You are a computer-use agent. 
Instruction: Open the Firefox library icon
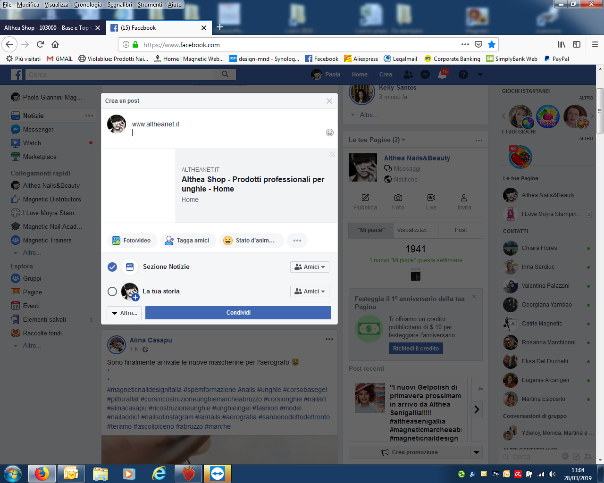coord(562,44)
